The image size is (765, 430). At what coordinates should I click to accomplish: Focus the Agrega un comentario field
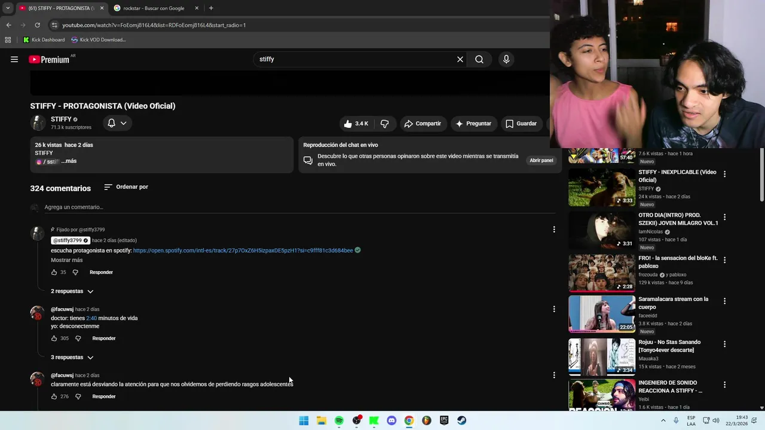(x=300, y=207)
